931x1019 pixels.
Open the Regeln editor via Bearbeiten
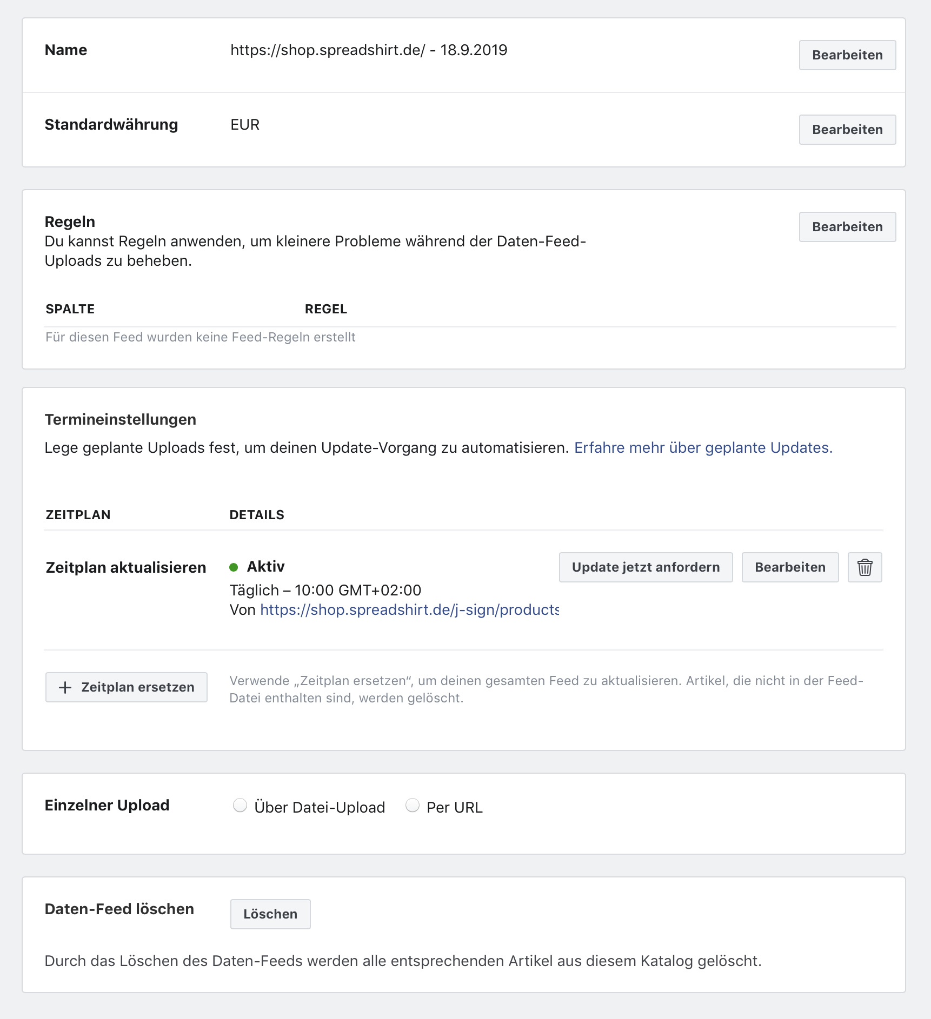847,227
